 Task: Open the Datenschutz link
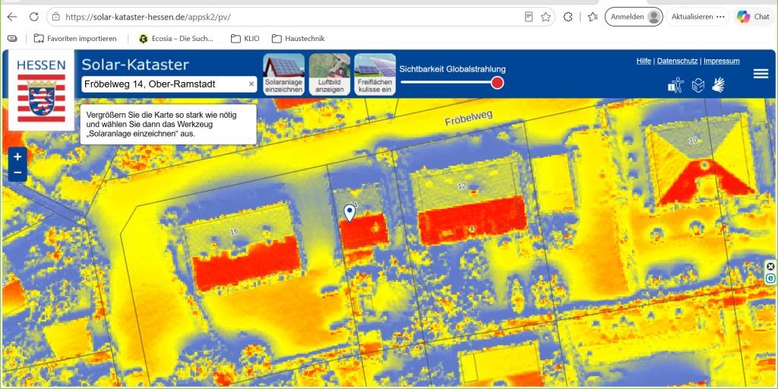coord(677,61)
